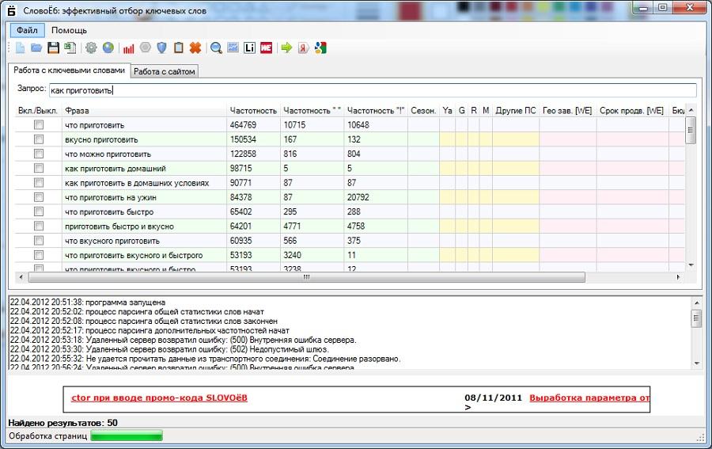Click the app logo in title bar
The image size is (712, 449).
pos(12,10)
